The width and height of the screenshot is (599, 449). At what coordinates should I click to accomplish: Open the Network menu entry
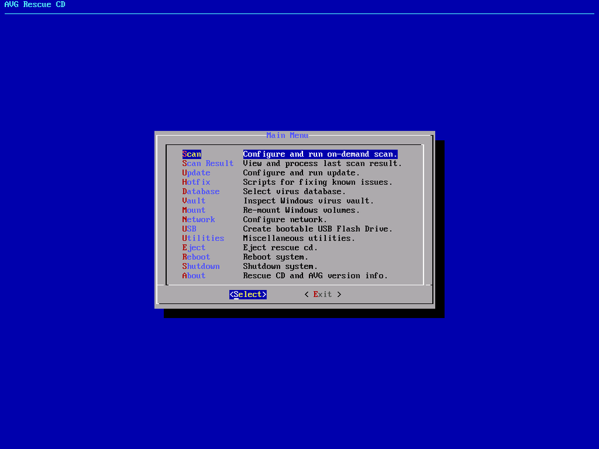click(198, 220)
